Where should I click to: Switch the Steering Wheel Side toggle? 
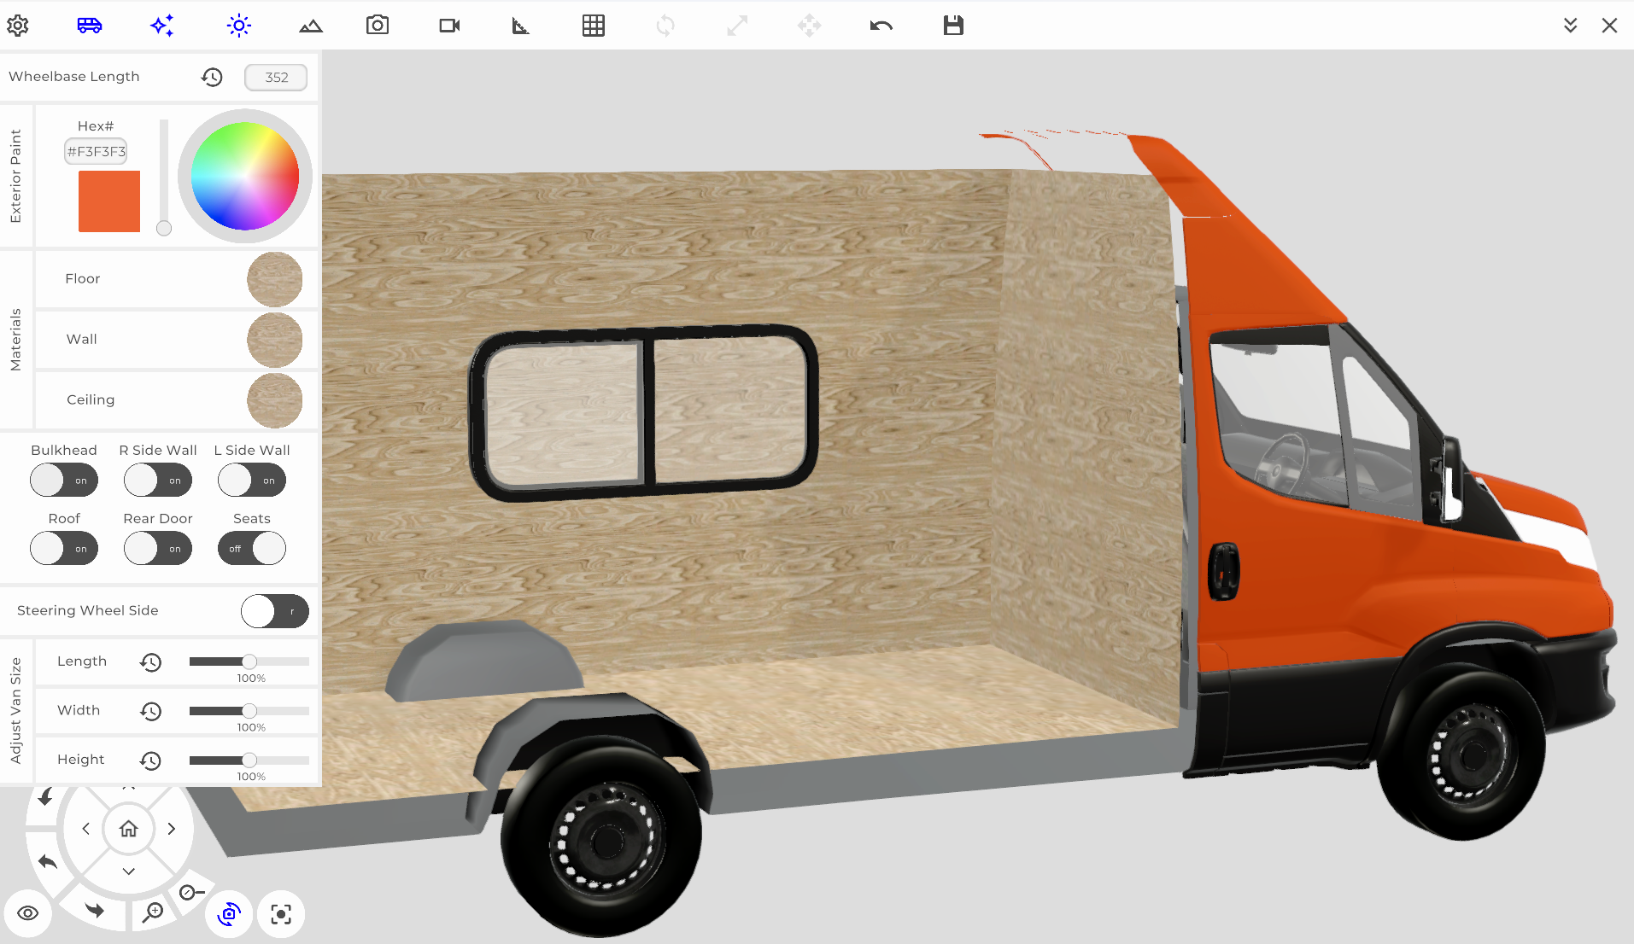tap(275, 611)
